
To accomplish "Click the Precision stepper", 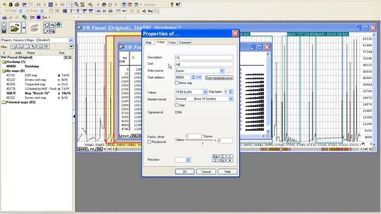I will point(188,160).
